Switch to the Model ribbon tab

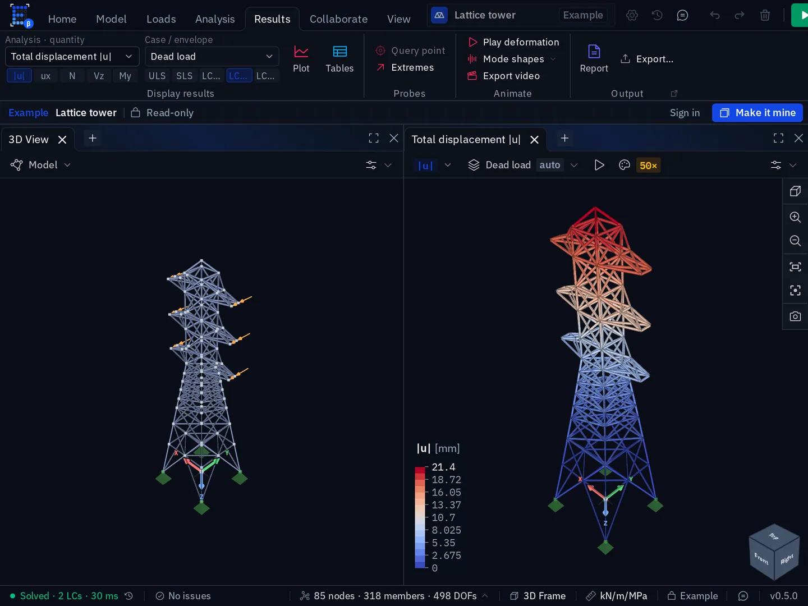[111, 19]
